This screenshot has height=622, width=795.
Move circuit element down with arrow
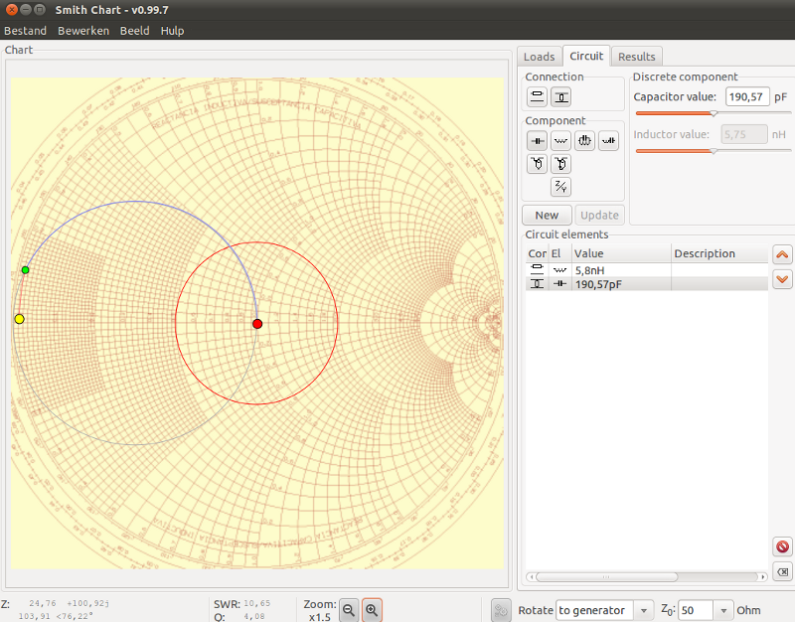pyautogui.click(x=783, y=277)
